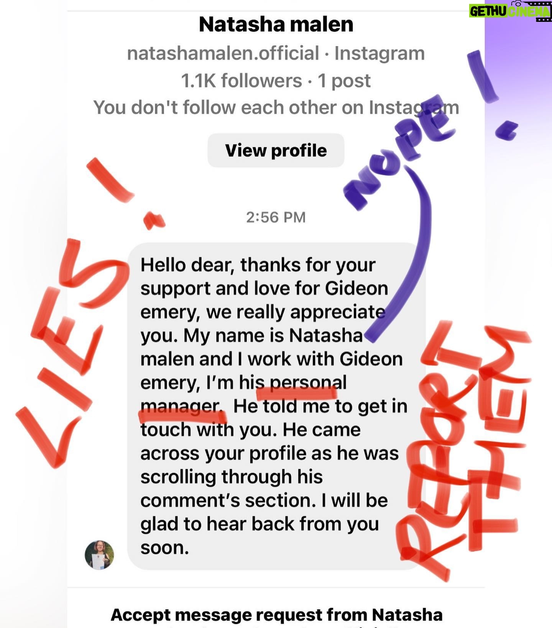Screen dimensions: 552x628
Task: Click the camera icon in Gethu Cinema watermark
Action: point(517,3)
